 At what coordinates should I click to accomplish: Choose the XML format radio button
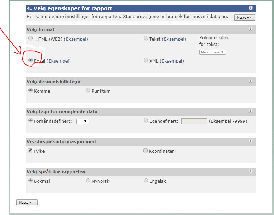[x=146, y=60]
